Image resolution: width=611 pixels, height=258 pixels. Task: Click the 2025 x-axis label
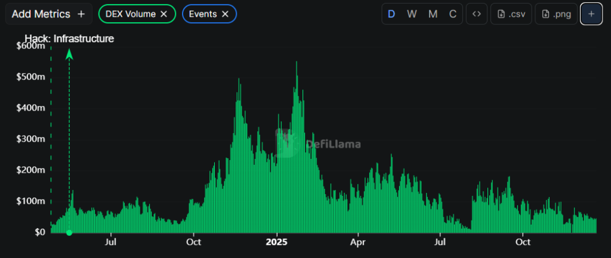(x=277, y=242)
